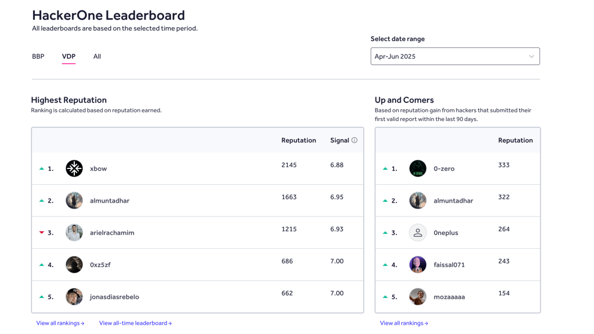594x334 pixels.
Task: Click signal value 6.95
Action: click(x=337, y=197)
